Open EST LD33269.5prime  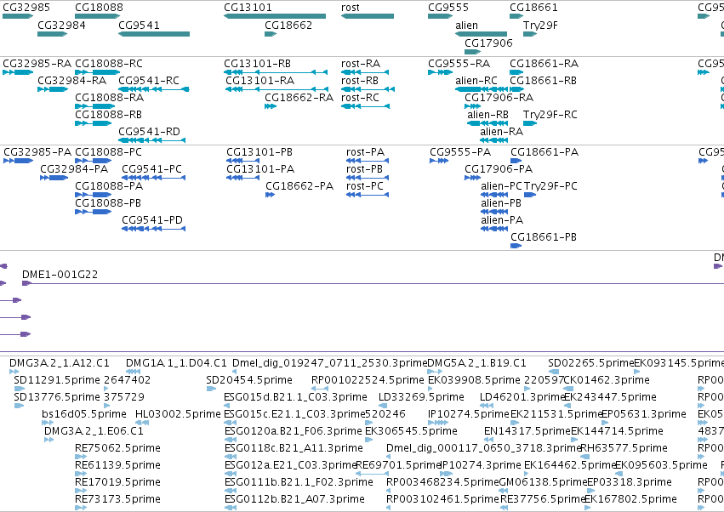click(x=421, y=397)
